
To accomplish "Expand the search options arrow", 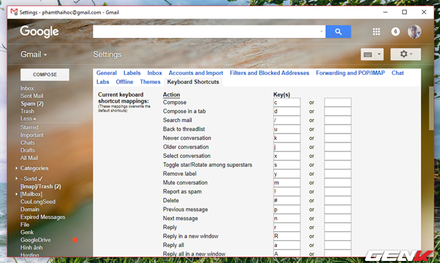I will (x=321, y=32).
